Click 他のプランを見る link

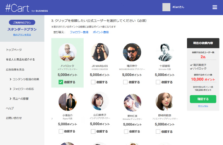(22, 35)
